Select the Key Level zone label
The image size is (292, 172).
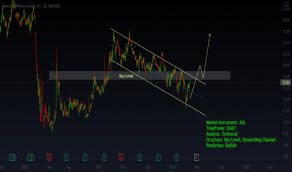(126, 76)
